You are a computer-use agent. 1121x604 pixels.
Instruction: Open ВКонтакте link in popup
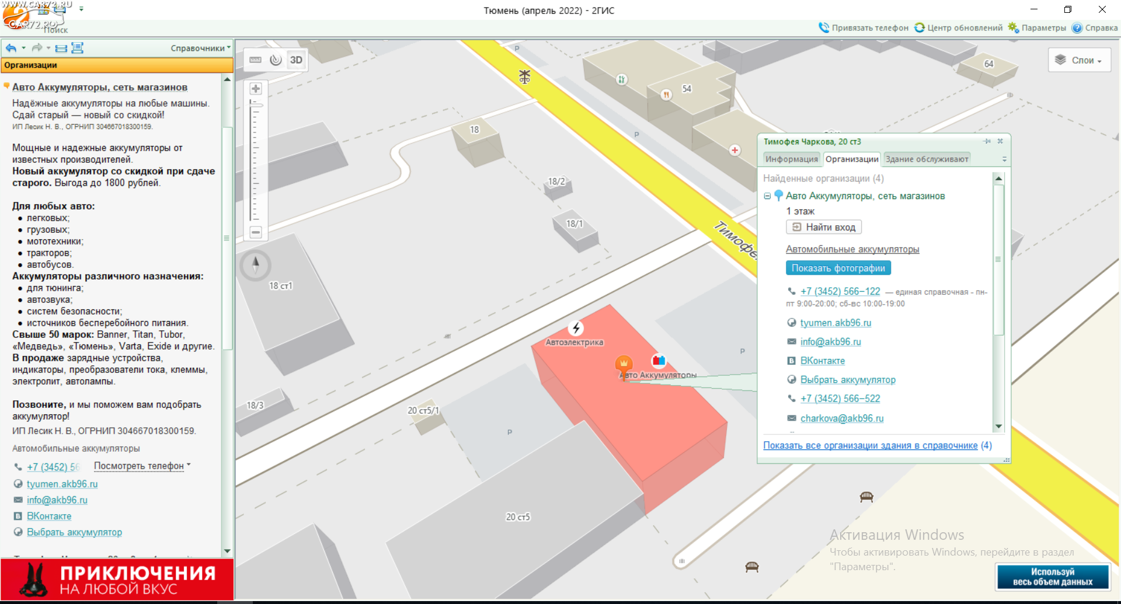(x=822, y=361)
